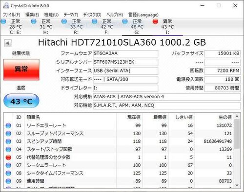Click the blue status icon for ID 04
Viewport: 244px width, 192px height.
pyautogui.click(x=8, y=149)
